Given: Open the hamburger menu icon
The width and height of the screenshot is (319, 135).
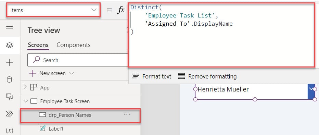Looking at the screenshot, I should [10, 28].
